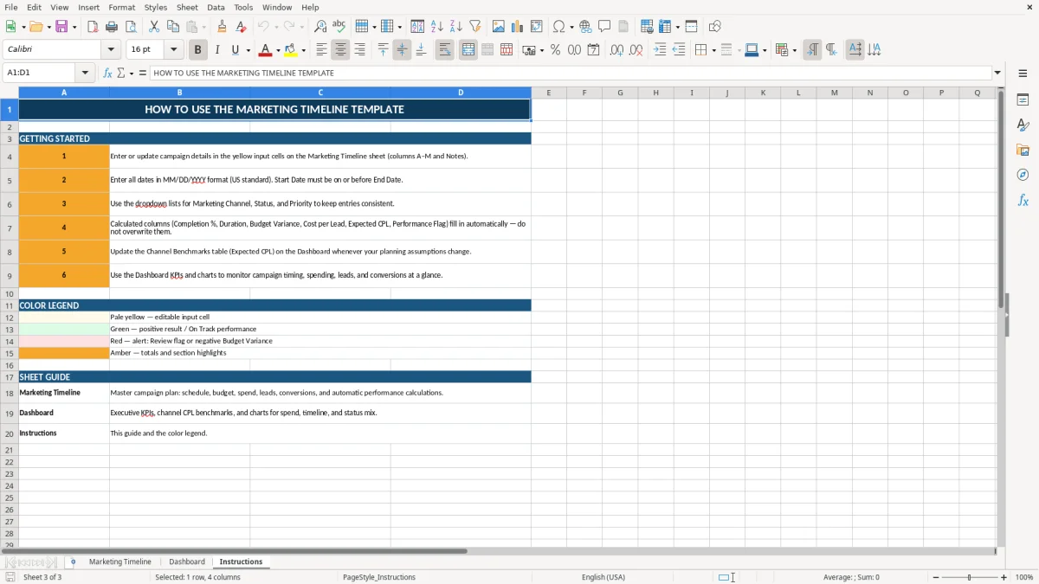Toggle Merge and Center Cells

[468, 50]
